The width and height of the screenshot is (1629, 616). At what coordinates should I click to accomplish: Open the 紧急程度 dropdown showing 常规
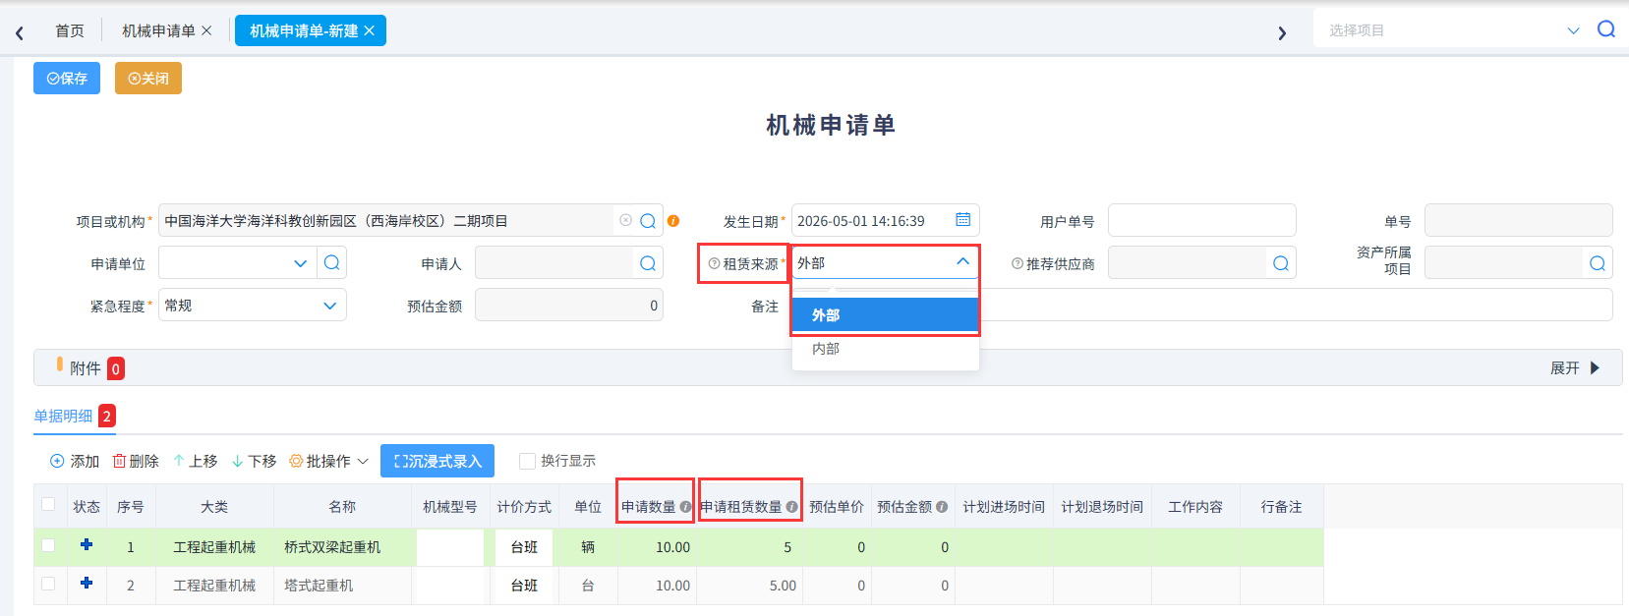[x=330, y=306]
